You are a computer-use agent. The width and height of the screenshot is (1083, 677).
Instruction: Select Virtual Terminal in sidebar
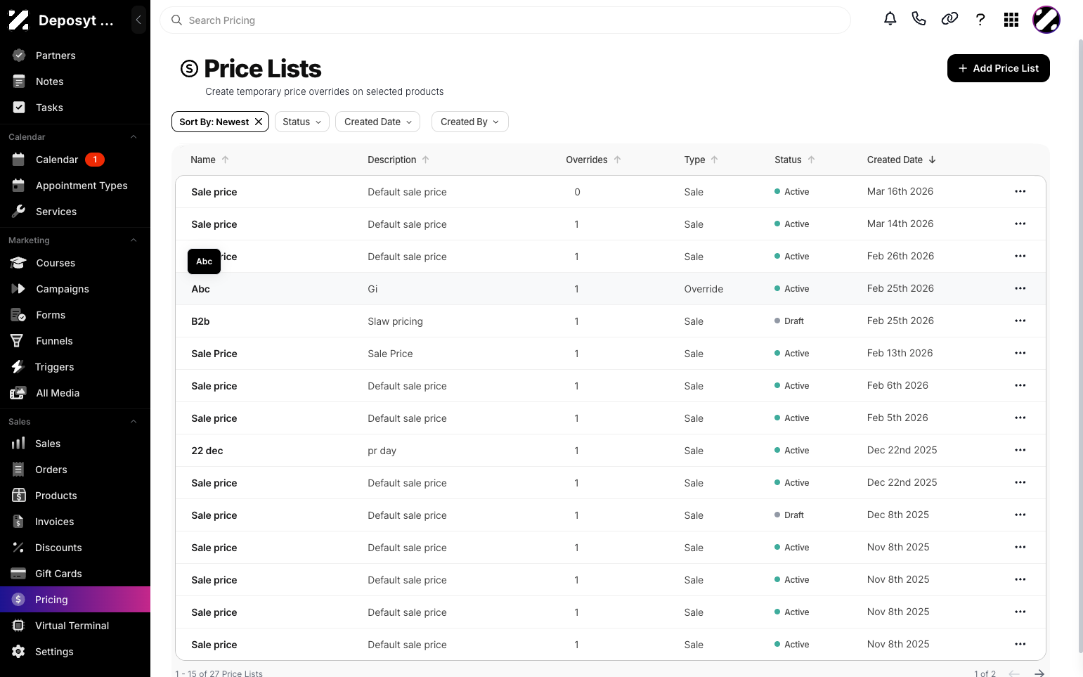pyautogui.click(x=75, y=626)
